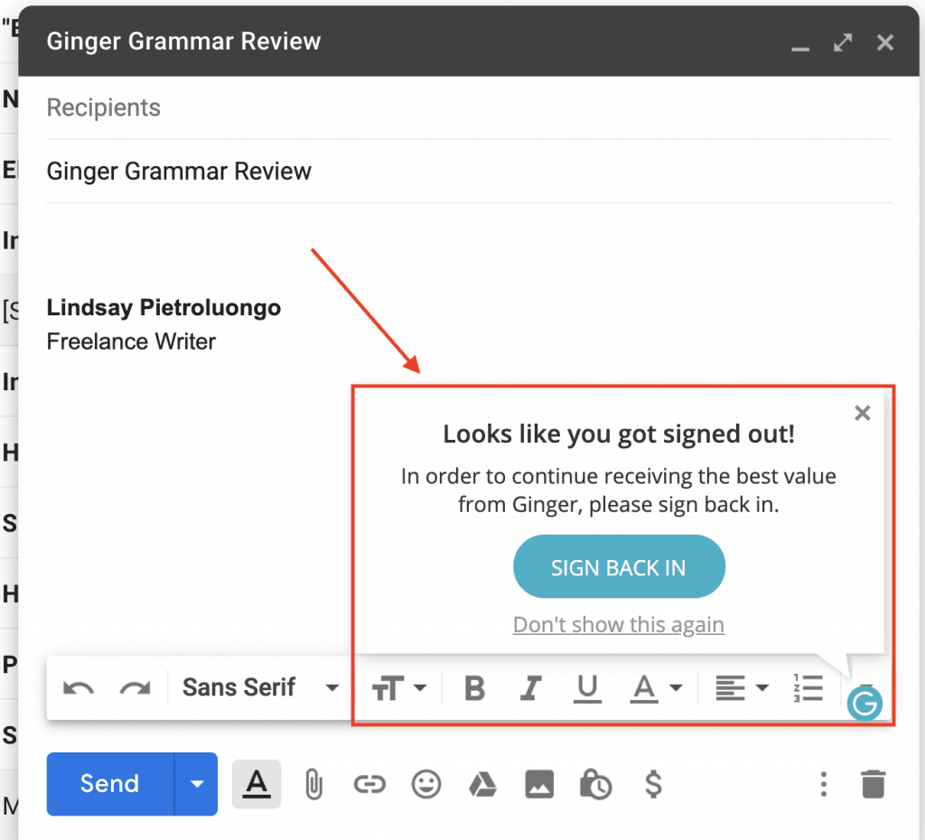Redo the last edit
This screenshot has height=840, width=925.
tap(135, 687)
